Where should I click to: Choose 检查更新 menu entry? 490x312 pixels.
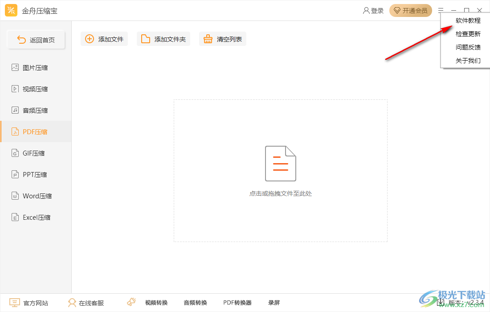point(468,34)
